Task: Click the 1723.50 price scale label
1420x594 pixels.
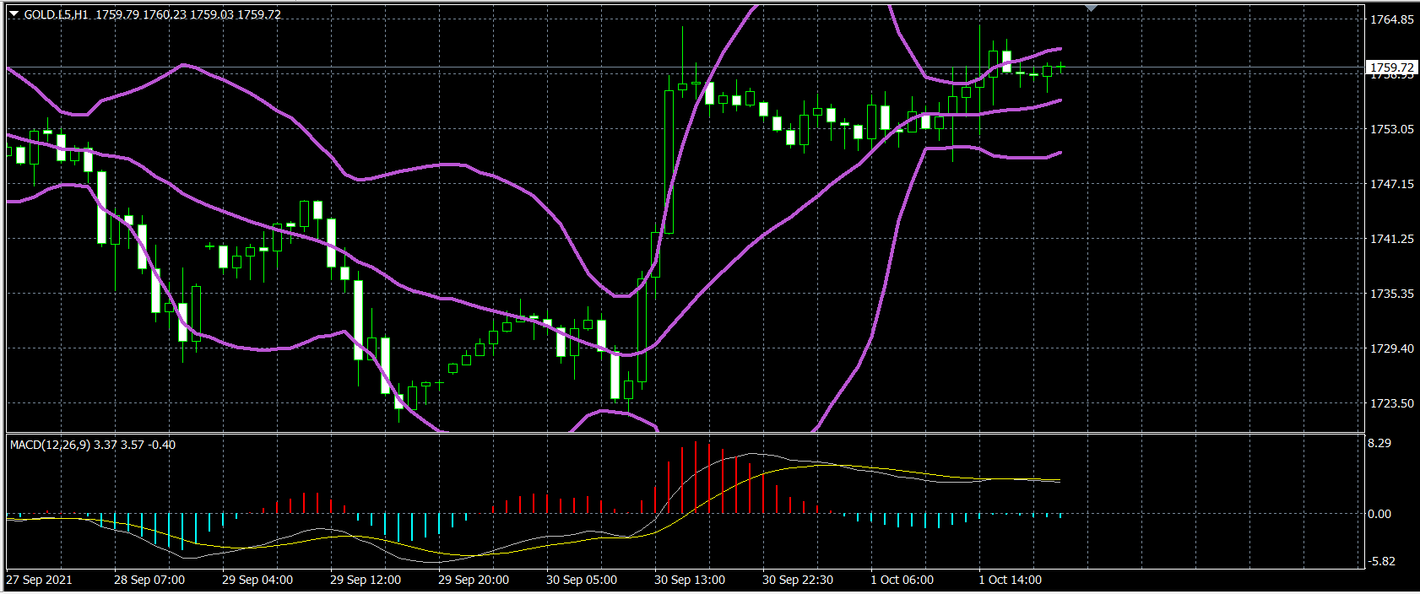Action: (x=1391, y=403)
